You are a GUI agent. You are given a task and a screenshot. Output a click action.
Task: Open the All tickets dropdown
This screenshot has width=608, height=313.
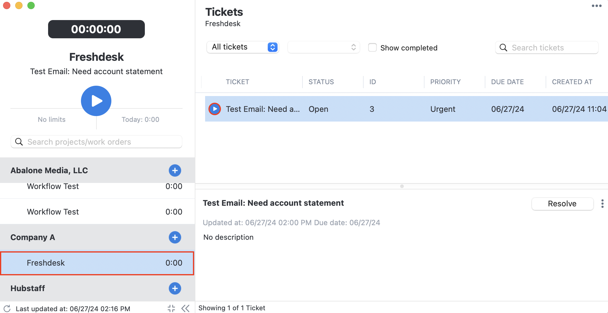(243, 47)
